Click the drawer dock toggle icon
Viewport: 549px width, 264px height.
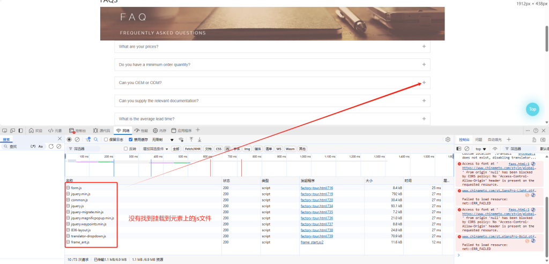pos(543,140)
